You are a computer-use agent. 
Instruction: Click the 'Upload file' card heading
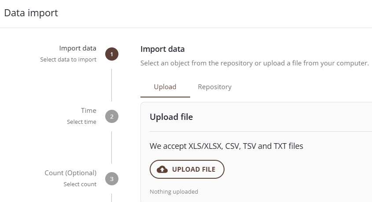click(171, 117)
